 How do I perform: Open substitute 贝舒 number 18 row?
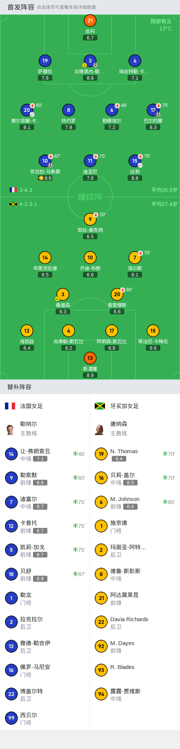click(45, 574)
